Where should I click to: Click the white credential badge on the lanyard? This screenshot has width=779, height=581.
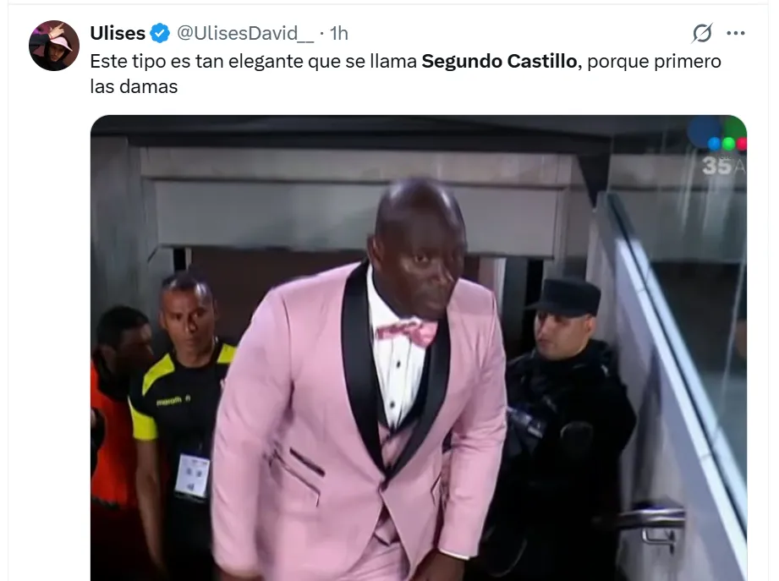pos(193,474)
